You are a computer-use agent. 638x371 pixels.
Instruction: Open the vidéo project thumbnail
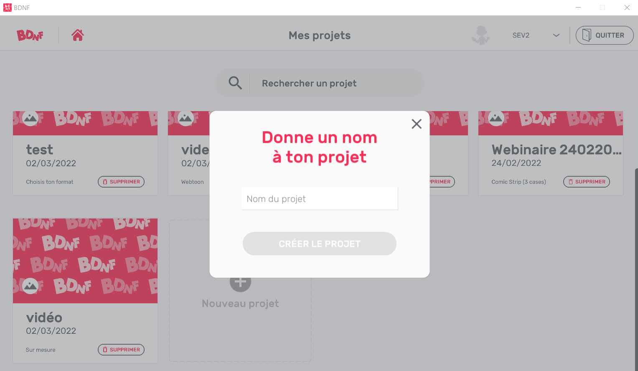click(85, 261)
